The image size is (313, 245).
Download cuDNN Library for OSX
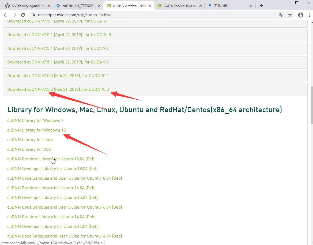point(29,149)
